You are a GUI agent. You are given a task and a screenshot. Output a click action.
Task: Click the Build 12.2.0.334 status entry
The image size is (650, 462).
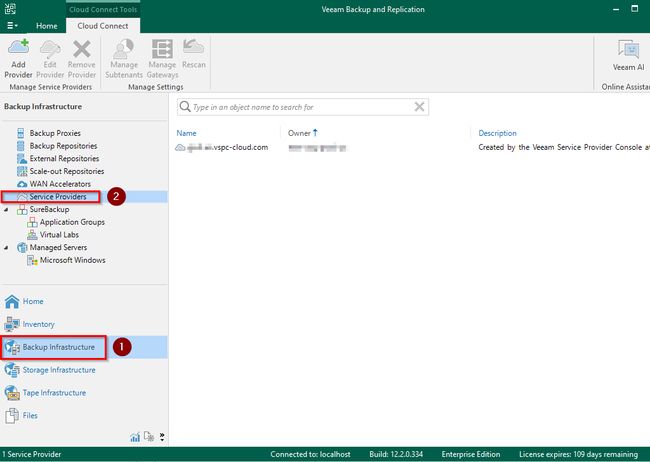(x=396, y=454)
